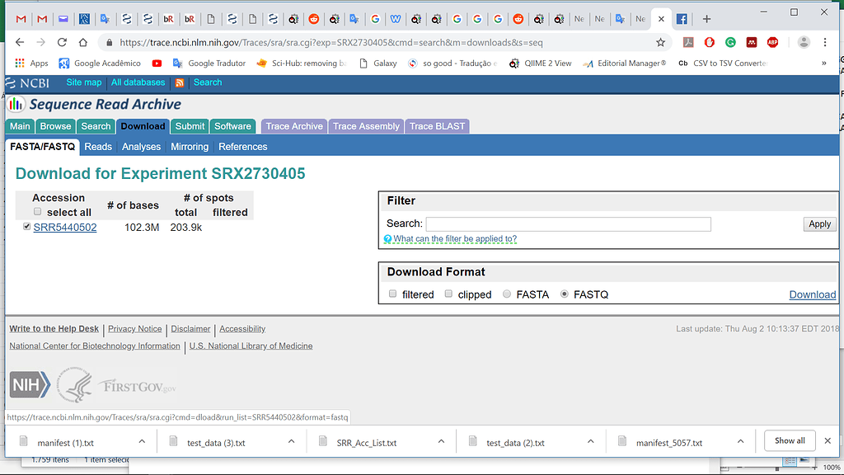Open the Privacy Notice link

(x=134, y=328)
